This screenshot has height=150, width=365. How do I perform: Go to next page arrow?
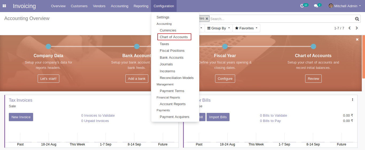tap(357, 28)
